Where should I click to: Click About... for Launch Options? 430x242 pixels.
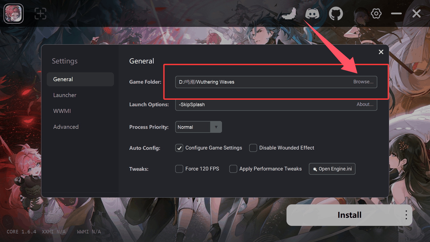pyautogui.click(x=365, y=104)
